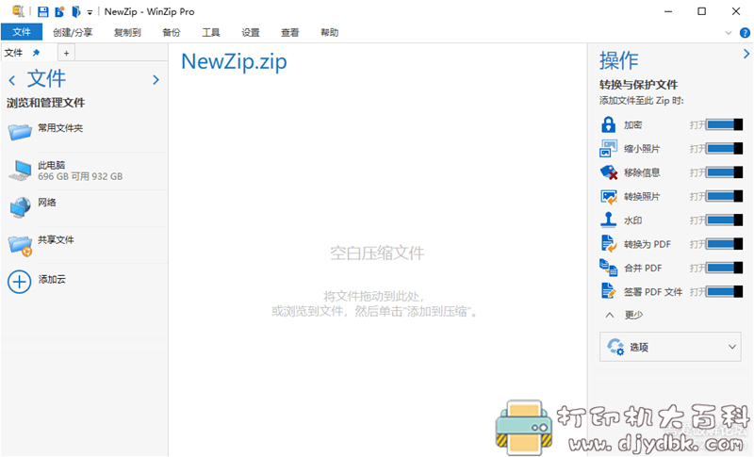
Task: Toggle the 缩小照片 switch
Action: click(724, 149)
